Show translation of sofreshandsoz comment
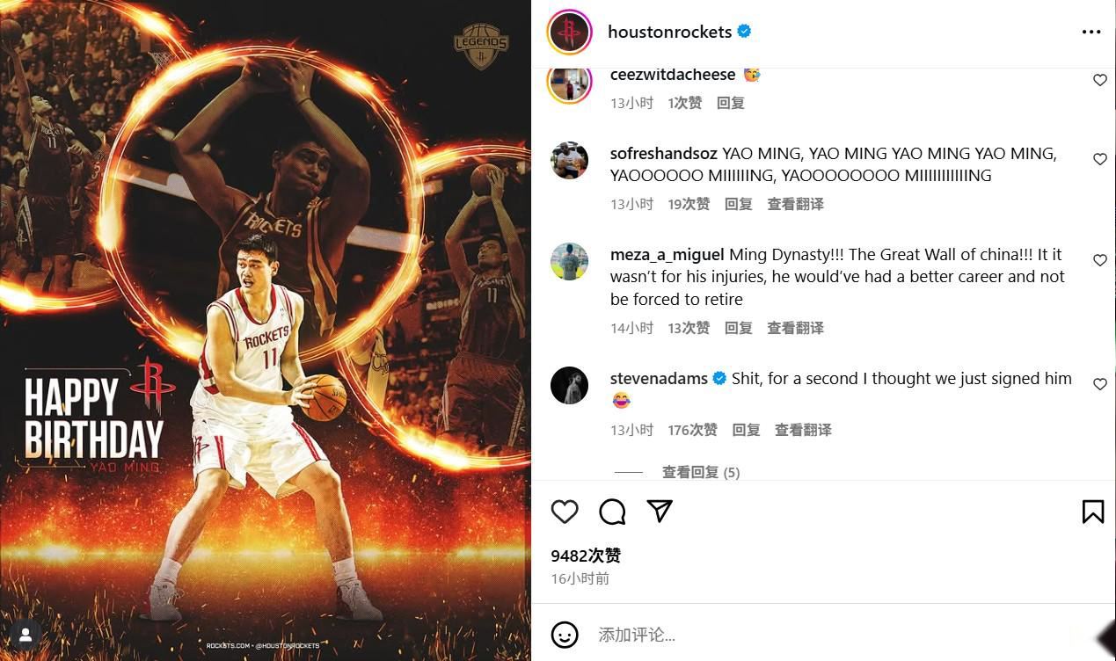The image size is (1116, 661). pyautogui.click(x=796, y=204)
